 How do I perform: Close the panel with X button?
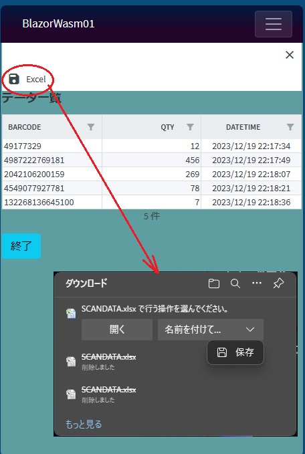click(290, 55)
